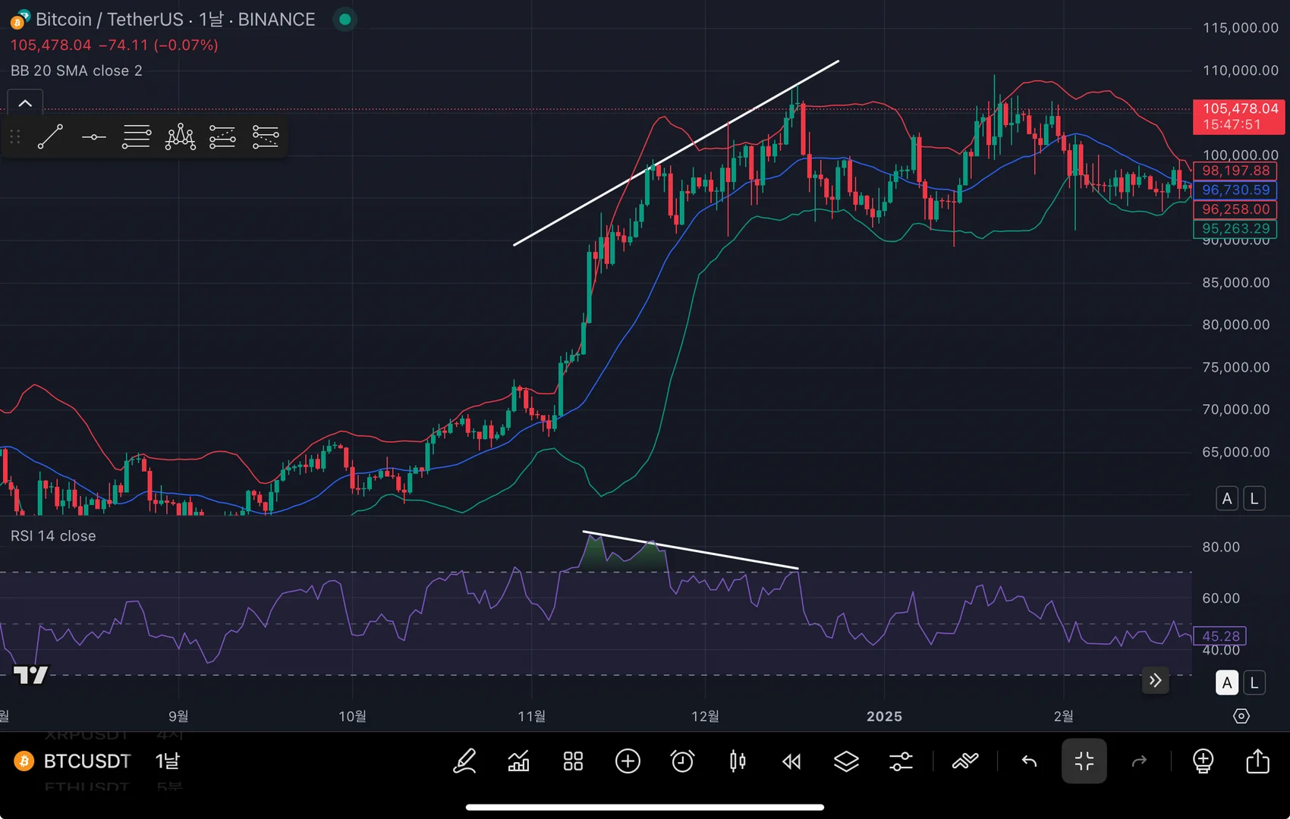Open the drawing tools pencil icon
The image size is (1290, 819).
(464, 761)
